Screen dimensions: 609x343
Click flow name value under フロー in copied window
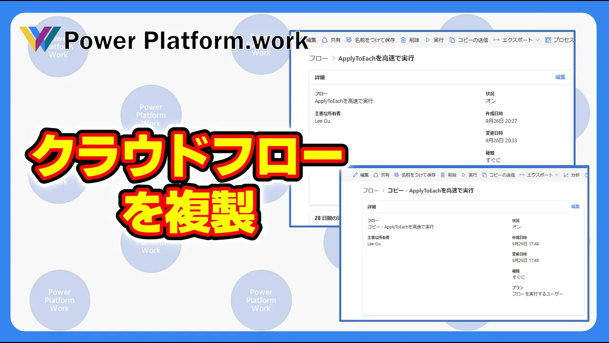pyautogui.click(x=401, y=227)
